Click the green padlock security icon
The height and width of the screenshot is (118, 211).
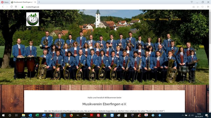23,7
